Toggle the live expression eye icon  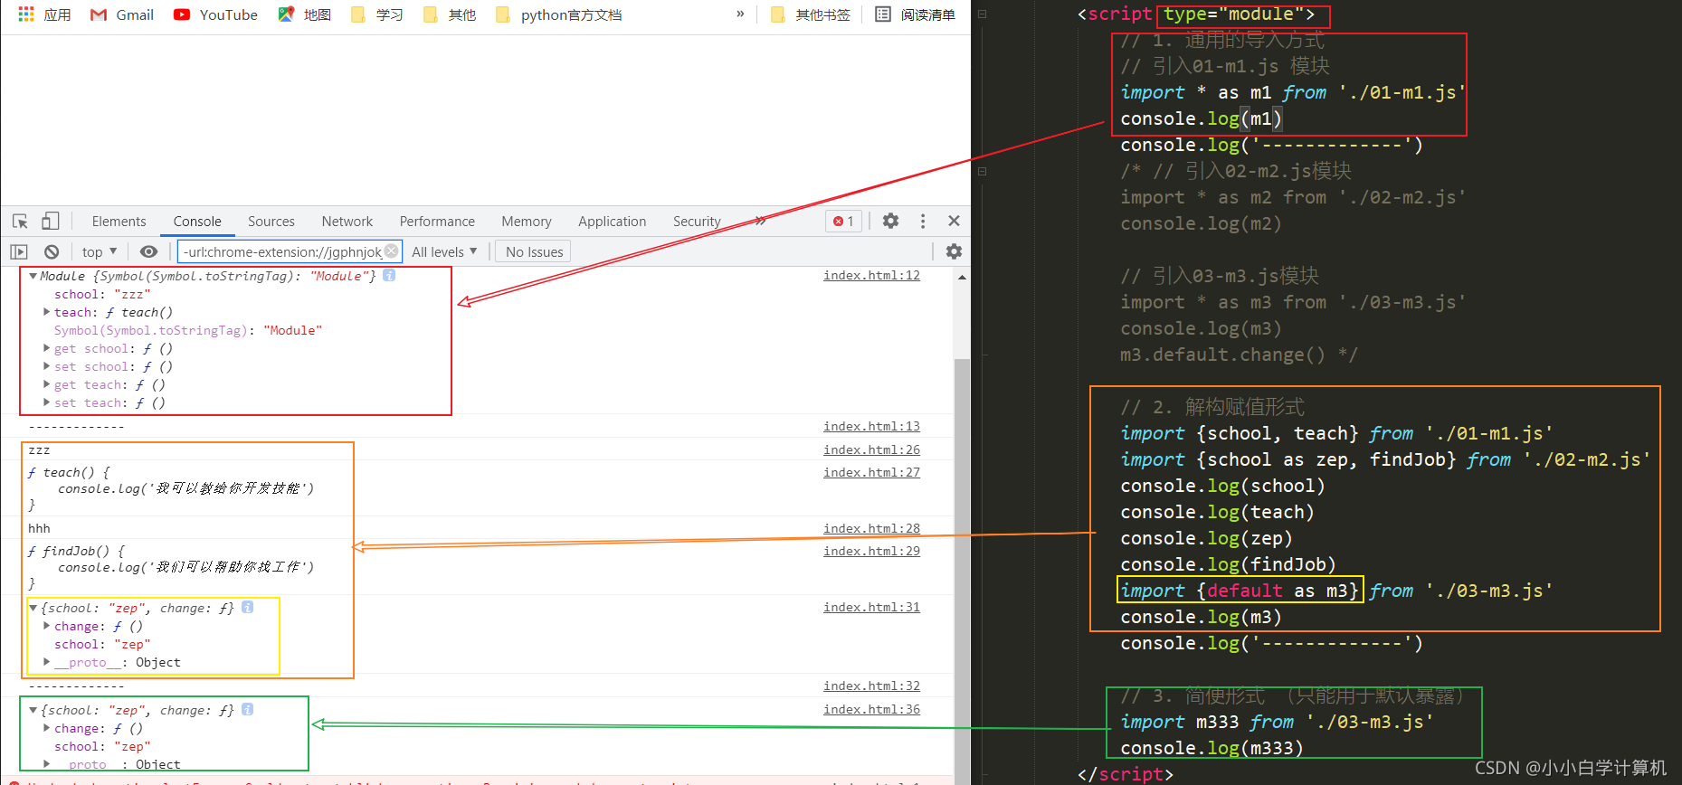(149, 251)
